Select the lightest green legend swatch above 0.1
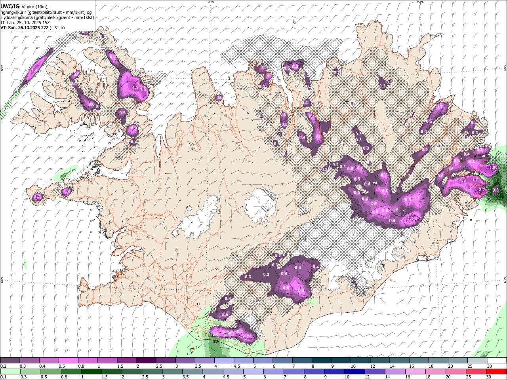The height and width of the screenshot is (380, 507). (x=10, y=371)
